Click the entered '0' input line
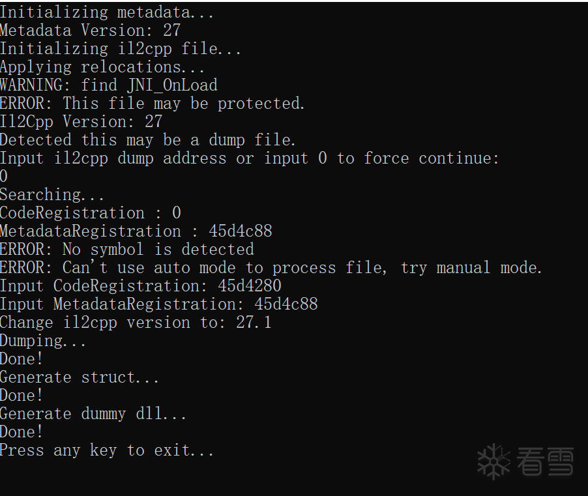 click(x=4, y=176)
